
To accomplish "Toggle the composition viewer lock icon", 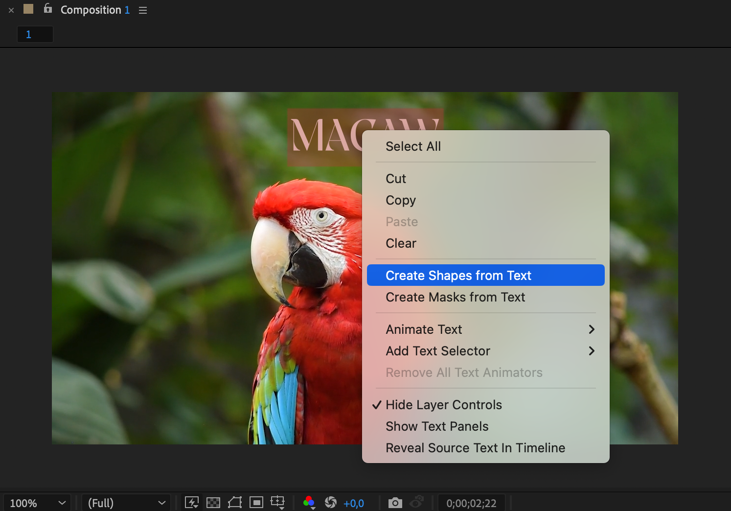I will [48, 8].
